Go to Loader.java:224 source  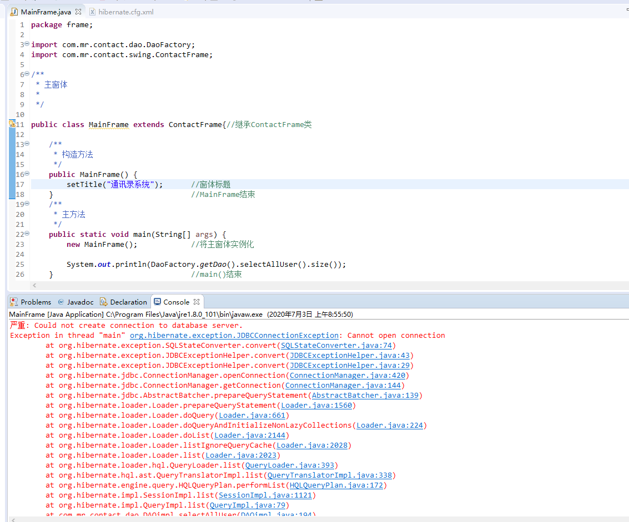(x=390, y=425)
